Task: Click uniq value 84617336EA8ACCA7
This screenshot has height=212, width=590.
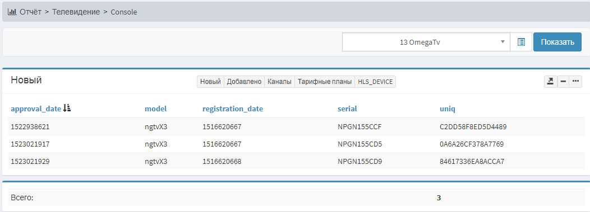Action: pos(472,162)
